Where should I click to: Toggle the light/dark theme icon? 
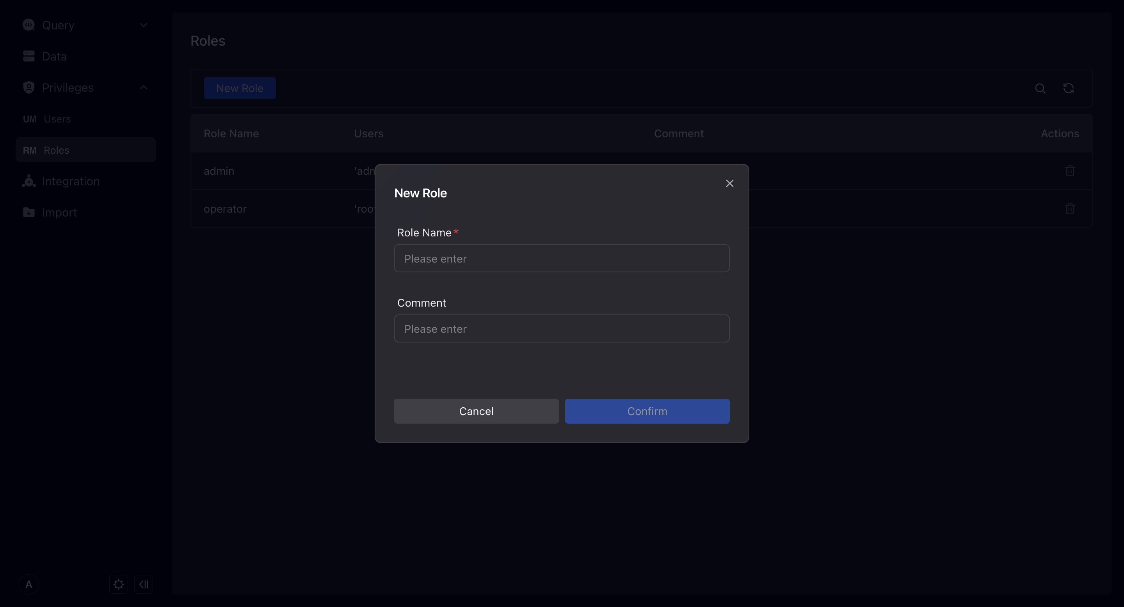click(x=118, y=584)
